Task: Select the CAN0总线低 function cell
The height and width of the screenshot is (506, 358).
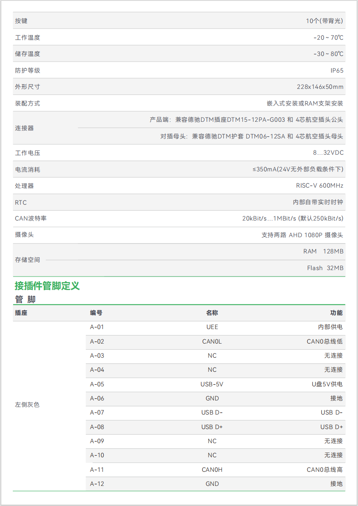Action: pyautogui.click(x=324, y=341)
